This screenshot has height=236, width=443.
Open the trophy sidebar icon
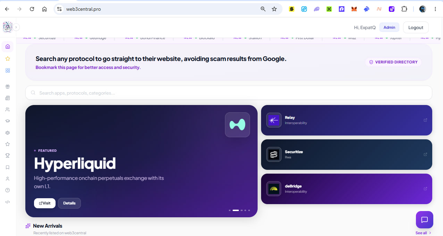8,156
